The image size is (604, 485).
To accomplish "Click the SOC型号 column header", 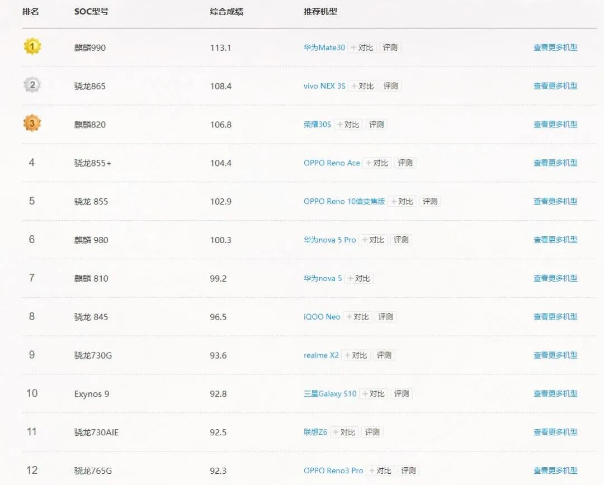I will tap(91, 12).
